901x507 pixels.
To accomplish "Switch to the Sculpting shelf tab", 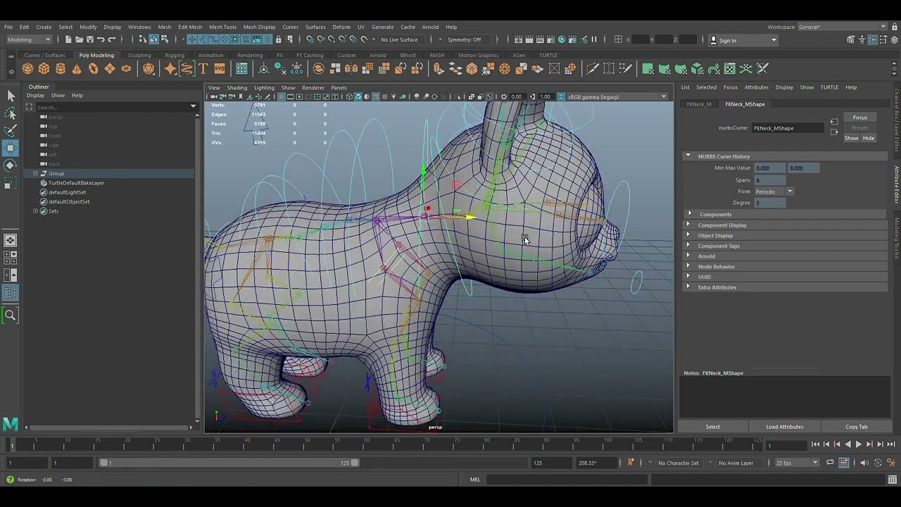I will 139,55.
